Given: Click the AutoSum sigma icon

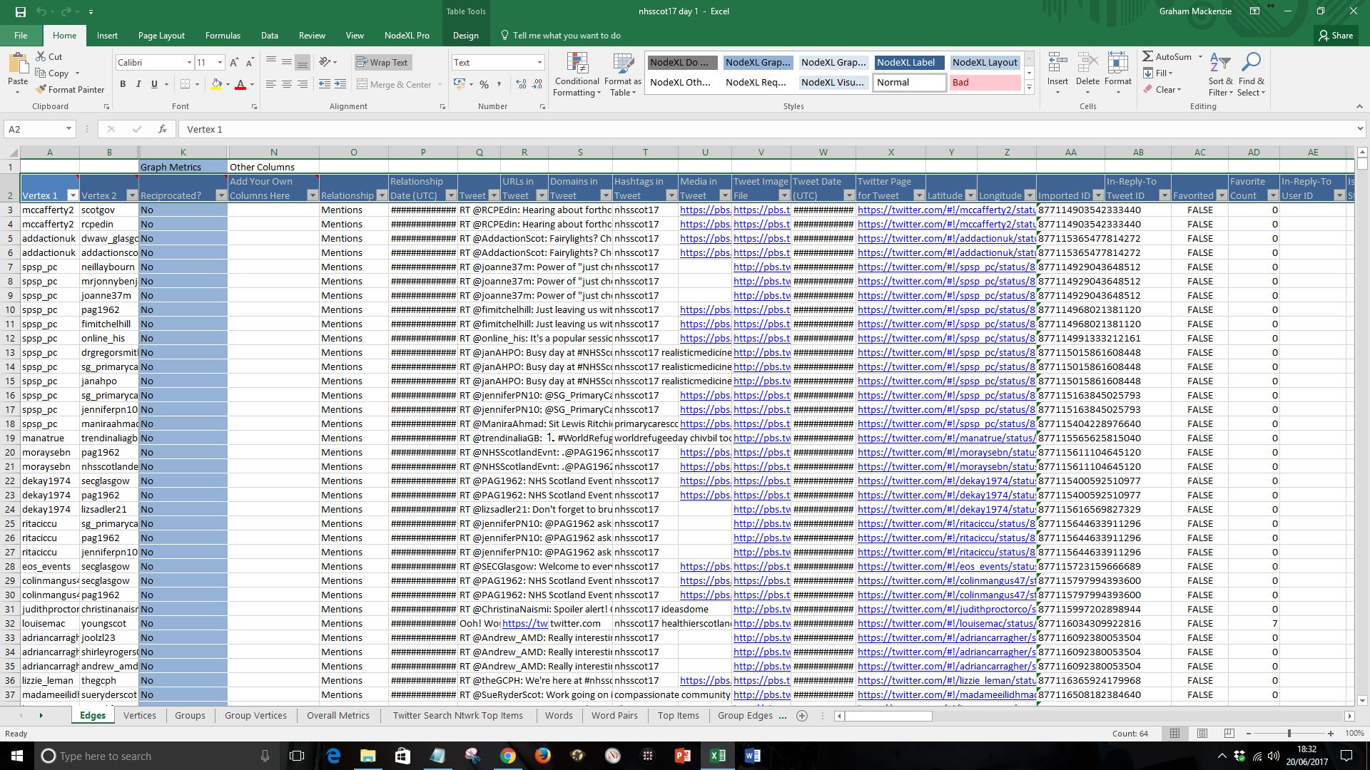Looking at the screenshot, I should click(x=1147, y=56).
